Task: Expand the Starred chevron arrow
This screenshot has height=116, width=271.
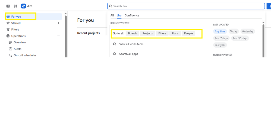Action: tap(59, 23)
